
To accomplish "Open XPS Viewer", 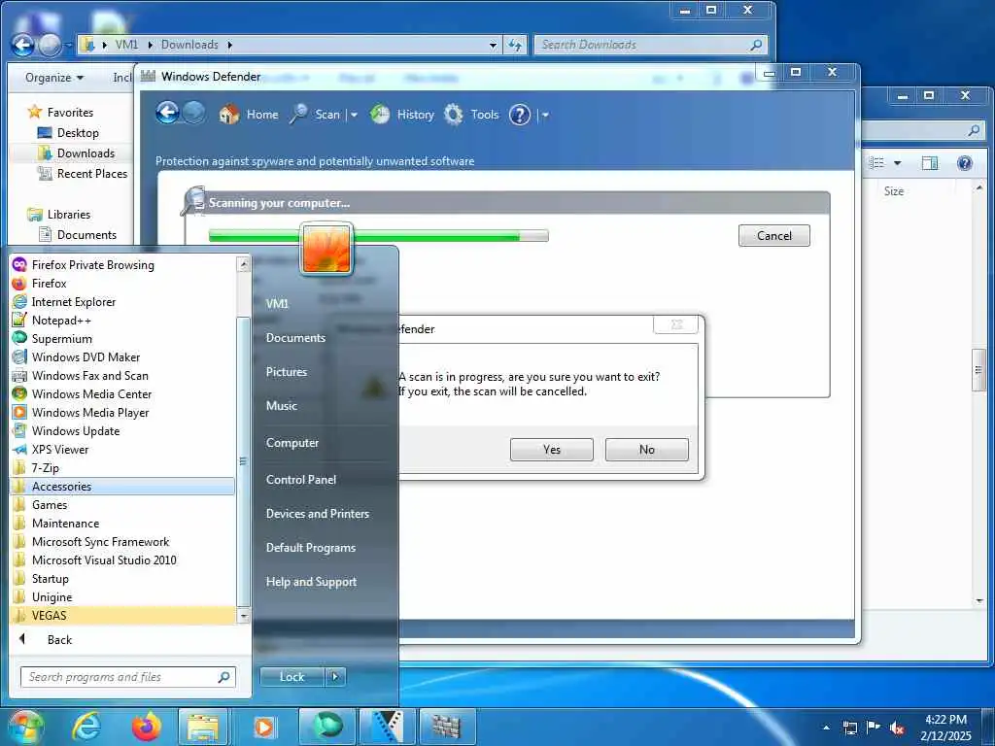I will (122, 449).
